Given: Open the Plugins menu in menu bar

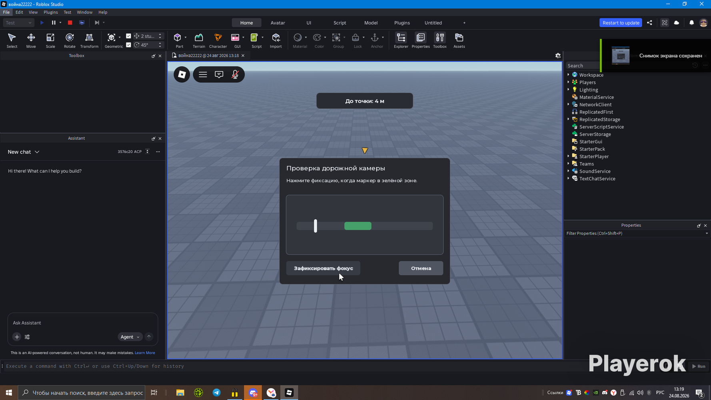Looking at the screenshot, I should click(x=51, y=12).
